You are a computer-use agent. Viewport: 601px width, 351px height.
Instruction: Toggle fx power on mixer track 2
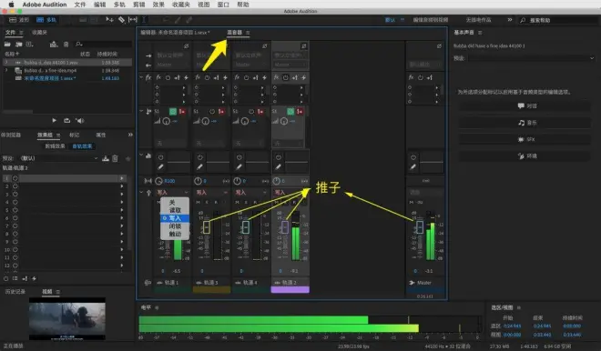coord(285,77)
